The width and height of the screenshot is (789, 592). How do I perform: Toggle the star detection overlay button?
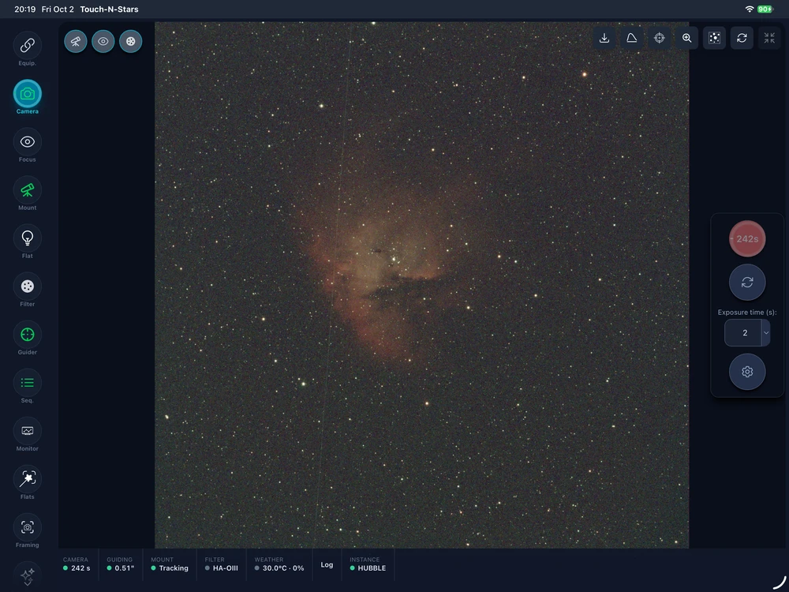tap(715, 38)
